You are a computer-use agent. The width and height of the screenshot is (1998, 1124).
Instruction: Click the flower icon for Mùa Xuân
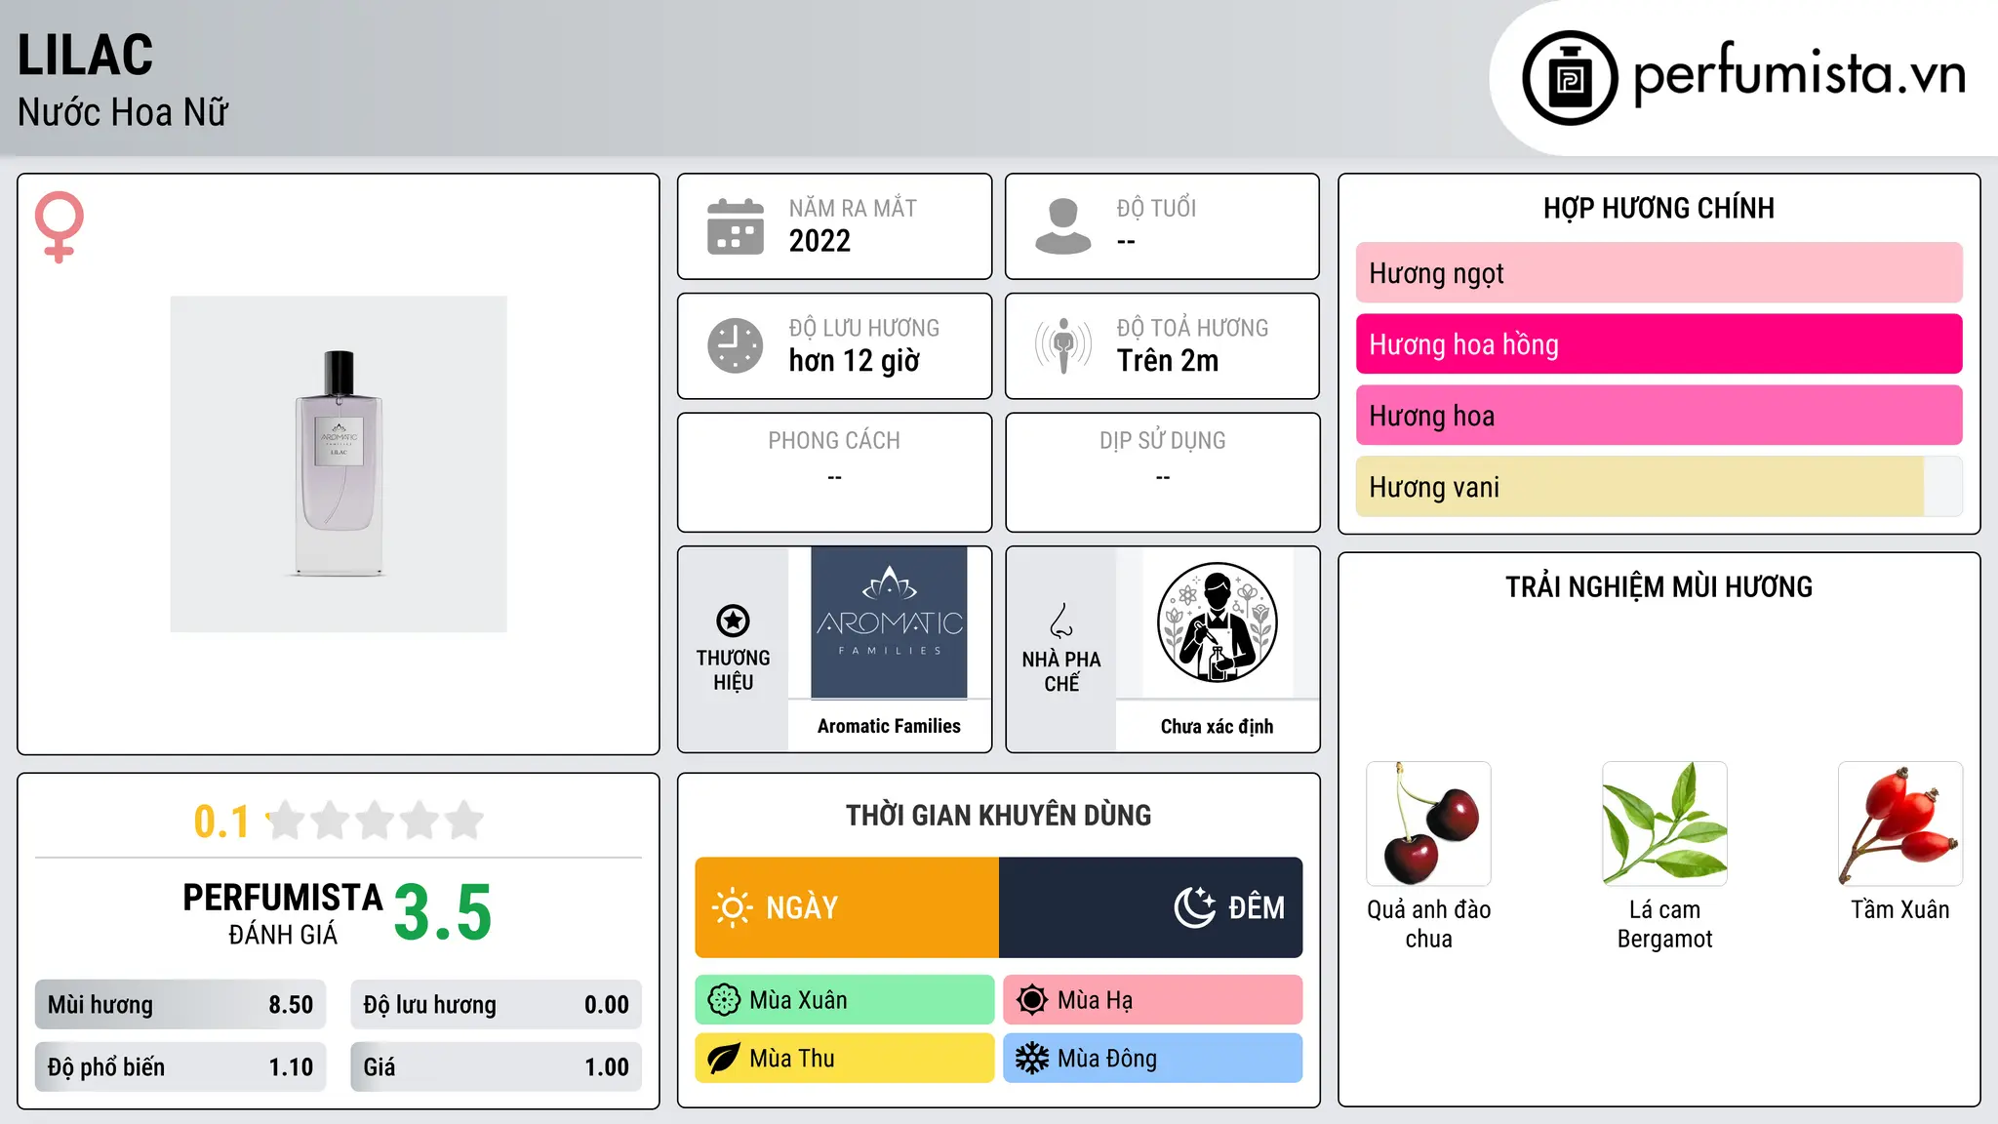point(724,1000)
